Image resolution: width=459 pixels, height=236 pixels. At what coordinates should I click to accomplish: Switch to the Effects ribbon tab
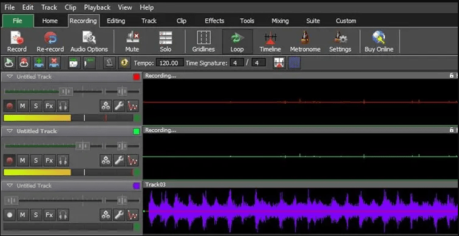tap(214, 21)
